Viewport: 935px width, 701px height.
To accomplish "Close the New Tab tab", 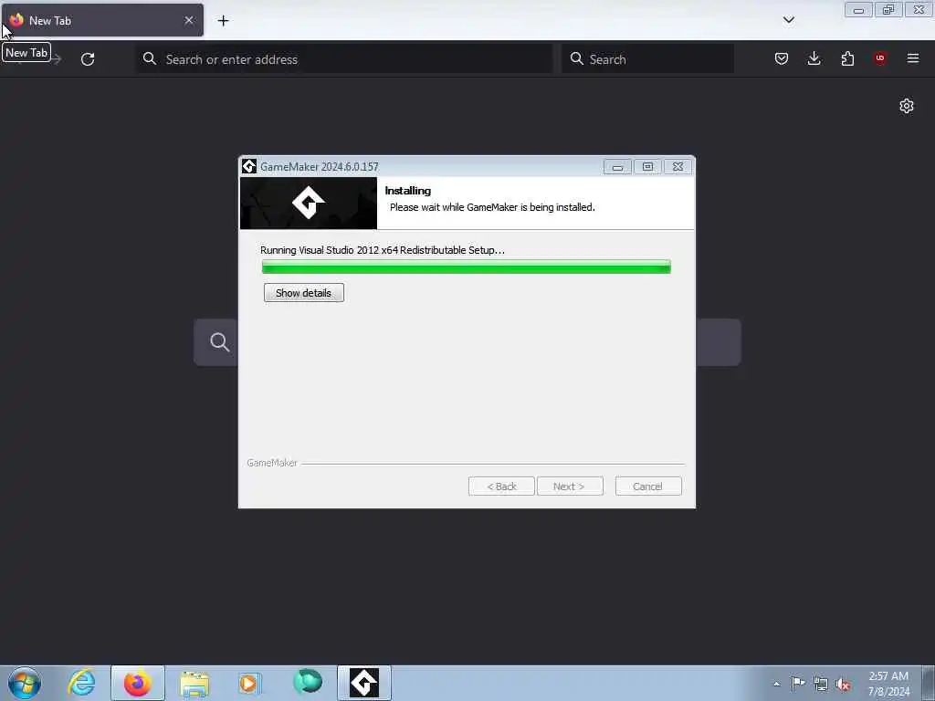I will tap(189, 20).
